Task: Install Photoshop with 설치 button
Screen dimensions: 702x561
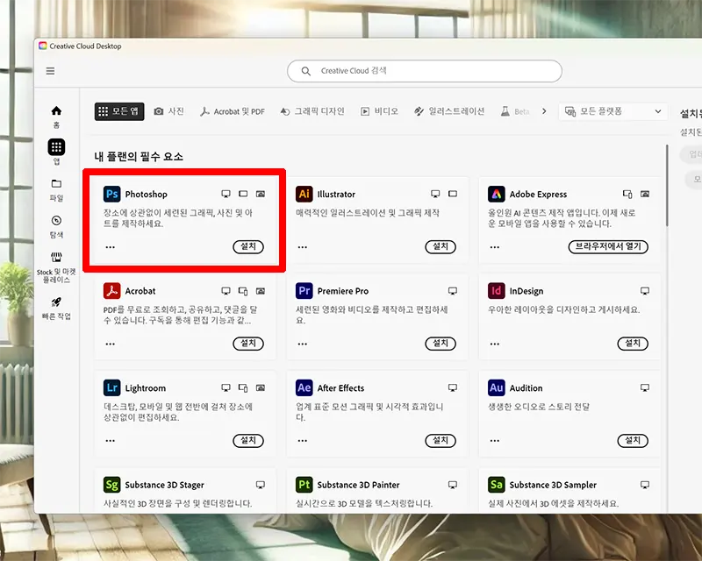Action: pyautogui.click(x=248, y=246)
